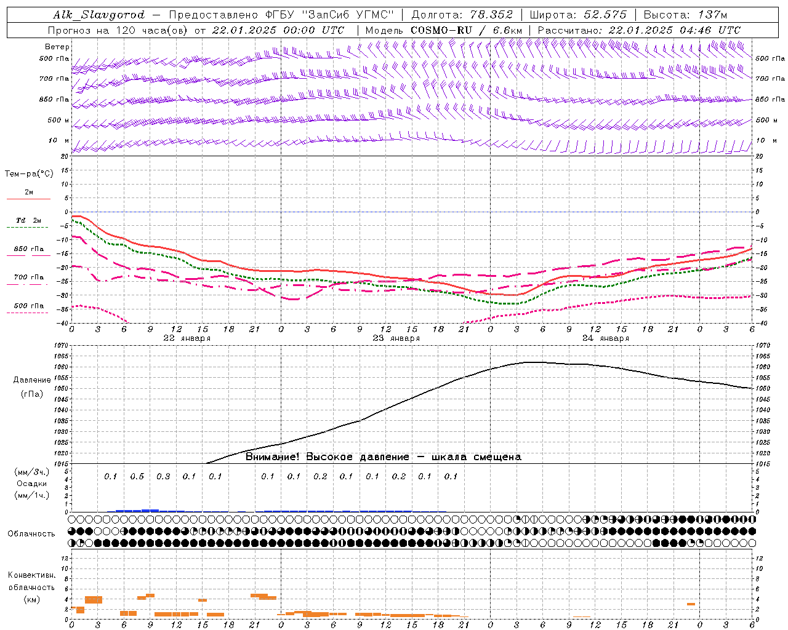
Task: Click 'Предоставлено ФГБУ "ЗапСиб УГМС"' in the header
Action: [x=281, y=15]
